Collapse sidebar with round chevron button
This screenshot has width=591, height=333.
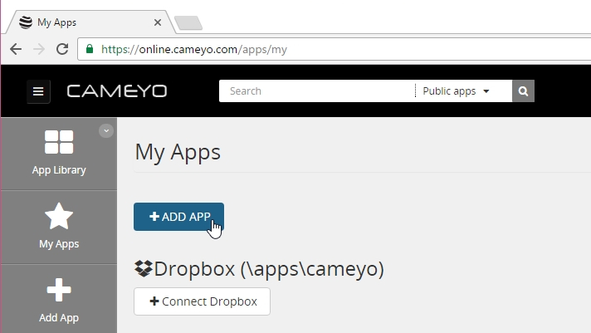106,131
